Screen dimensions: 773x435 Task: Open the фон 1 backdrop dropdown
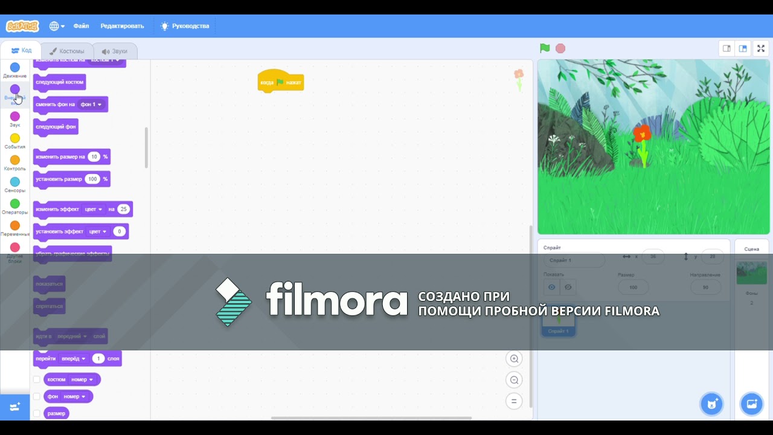point(91,105)
